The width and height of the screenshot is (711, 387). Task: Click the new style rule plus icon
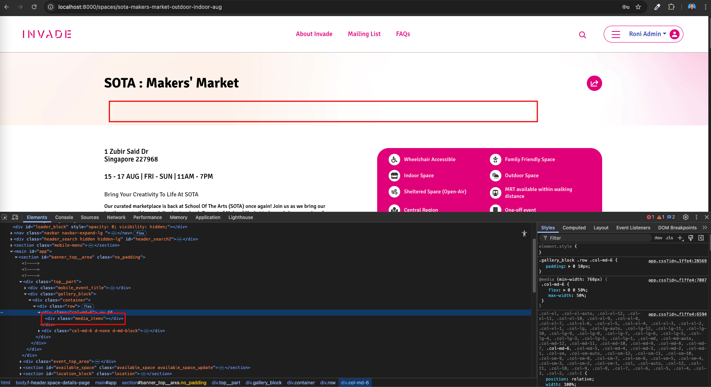680,238
